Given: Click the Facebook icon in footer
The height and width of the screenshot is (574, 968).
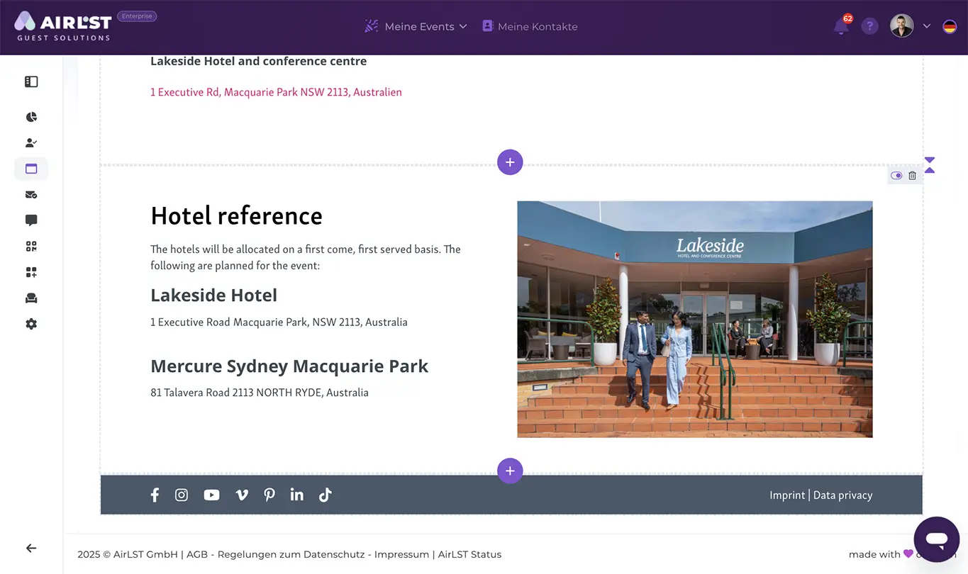Looking at the screenshot, I should tap(155, 495).
